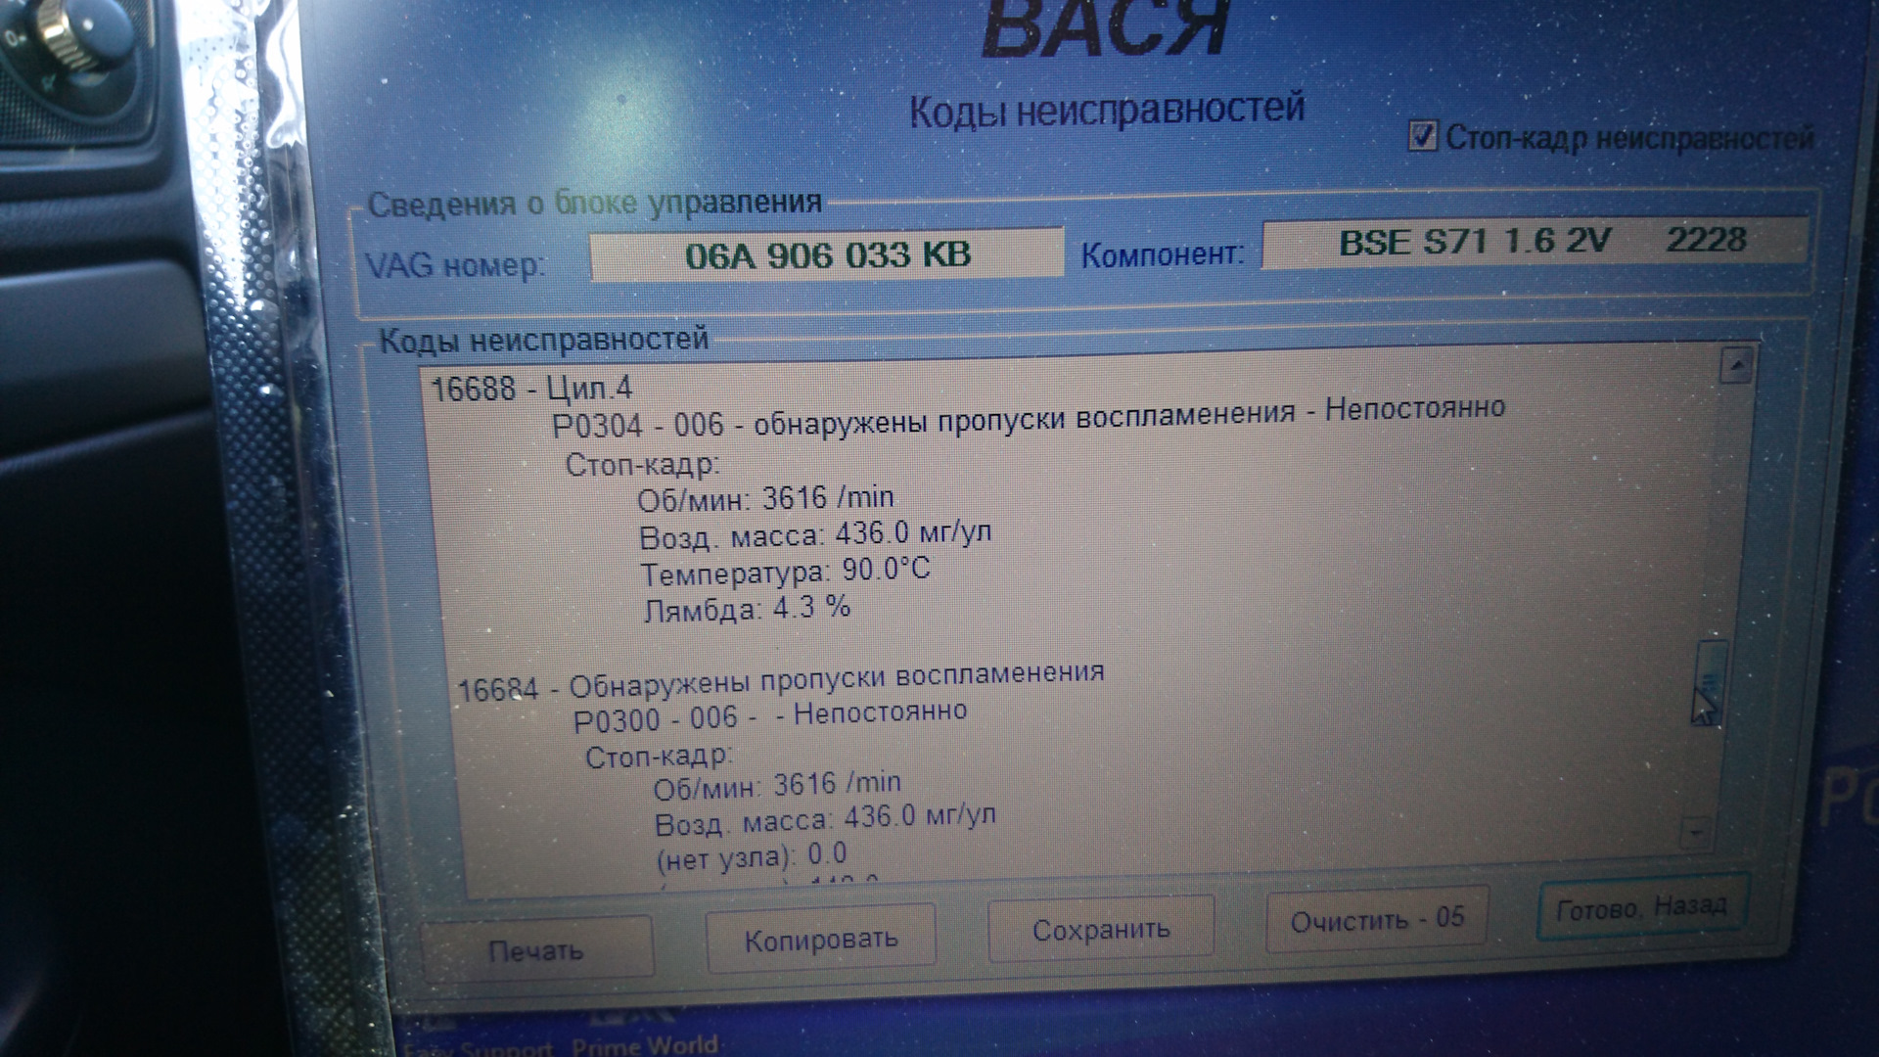Click the first Стоп-кадр: label under P0304
1879x1057 pixels.
pyautogui.click(x=642, y=464)
